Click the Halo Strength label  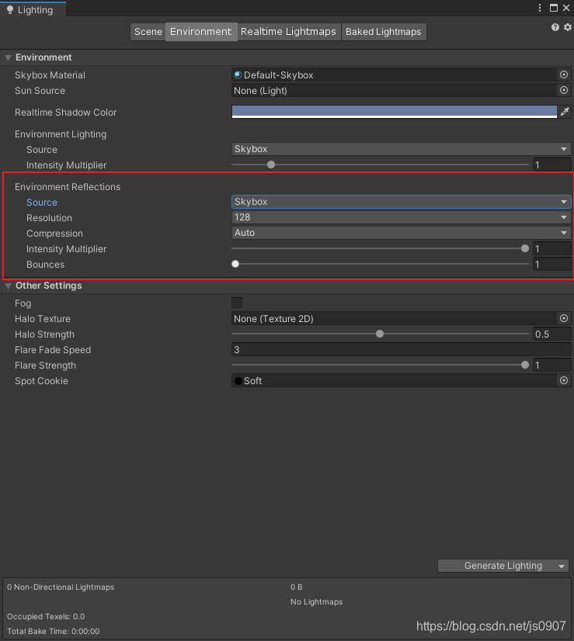tap(44, 334)
